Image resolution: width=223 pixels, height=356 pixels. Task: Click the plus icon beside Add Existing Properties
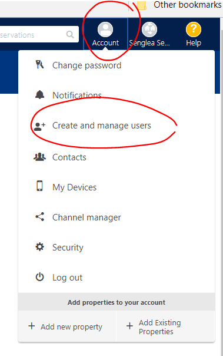coord(129,326)
